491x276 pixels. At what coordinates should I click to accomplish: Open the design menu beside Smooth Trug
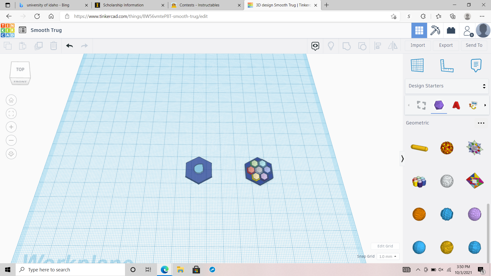click(x=23, y=30)
